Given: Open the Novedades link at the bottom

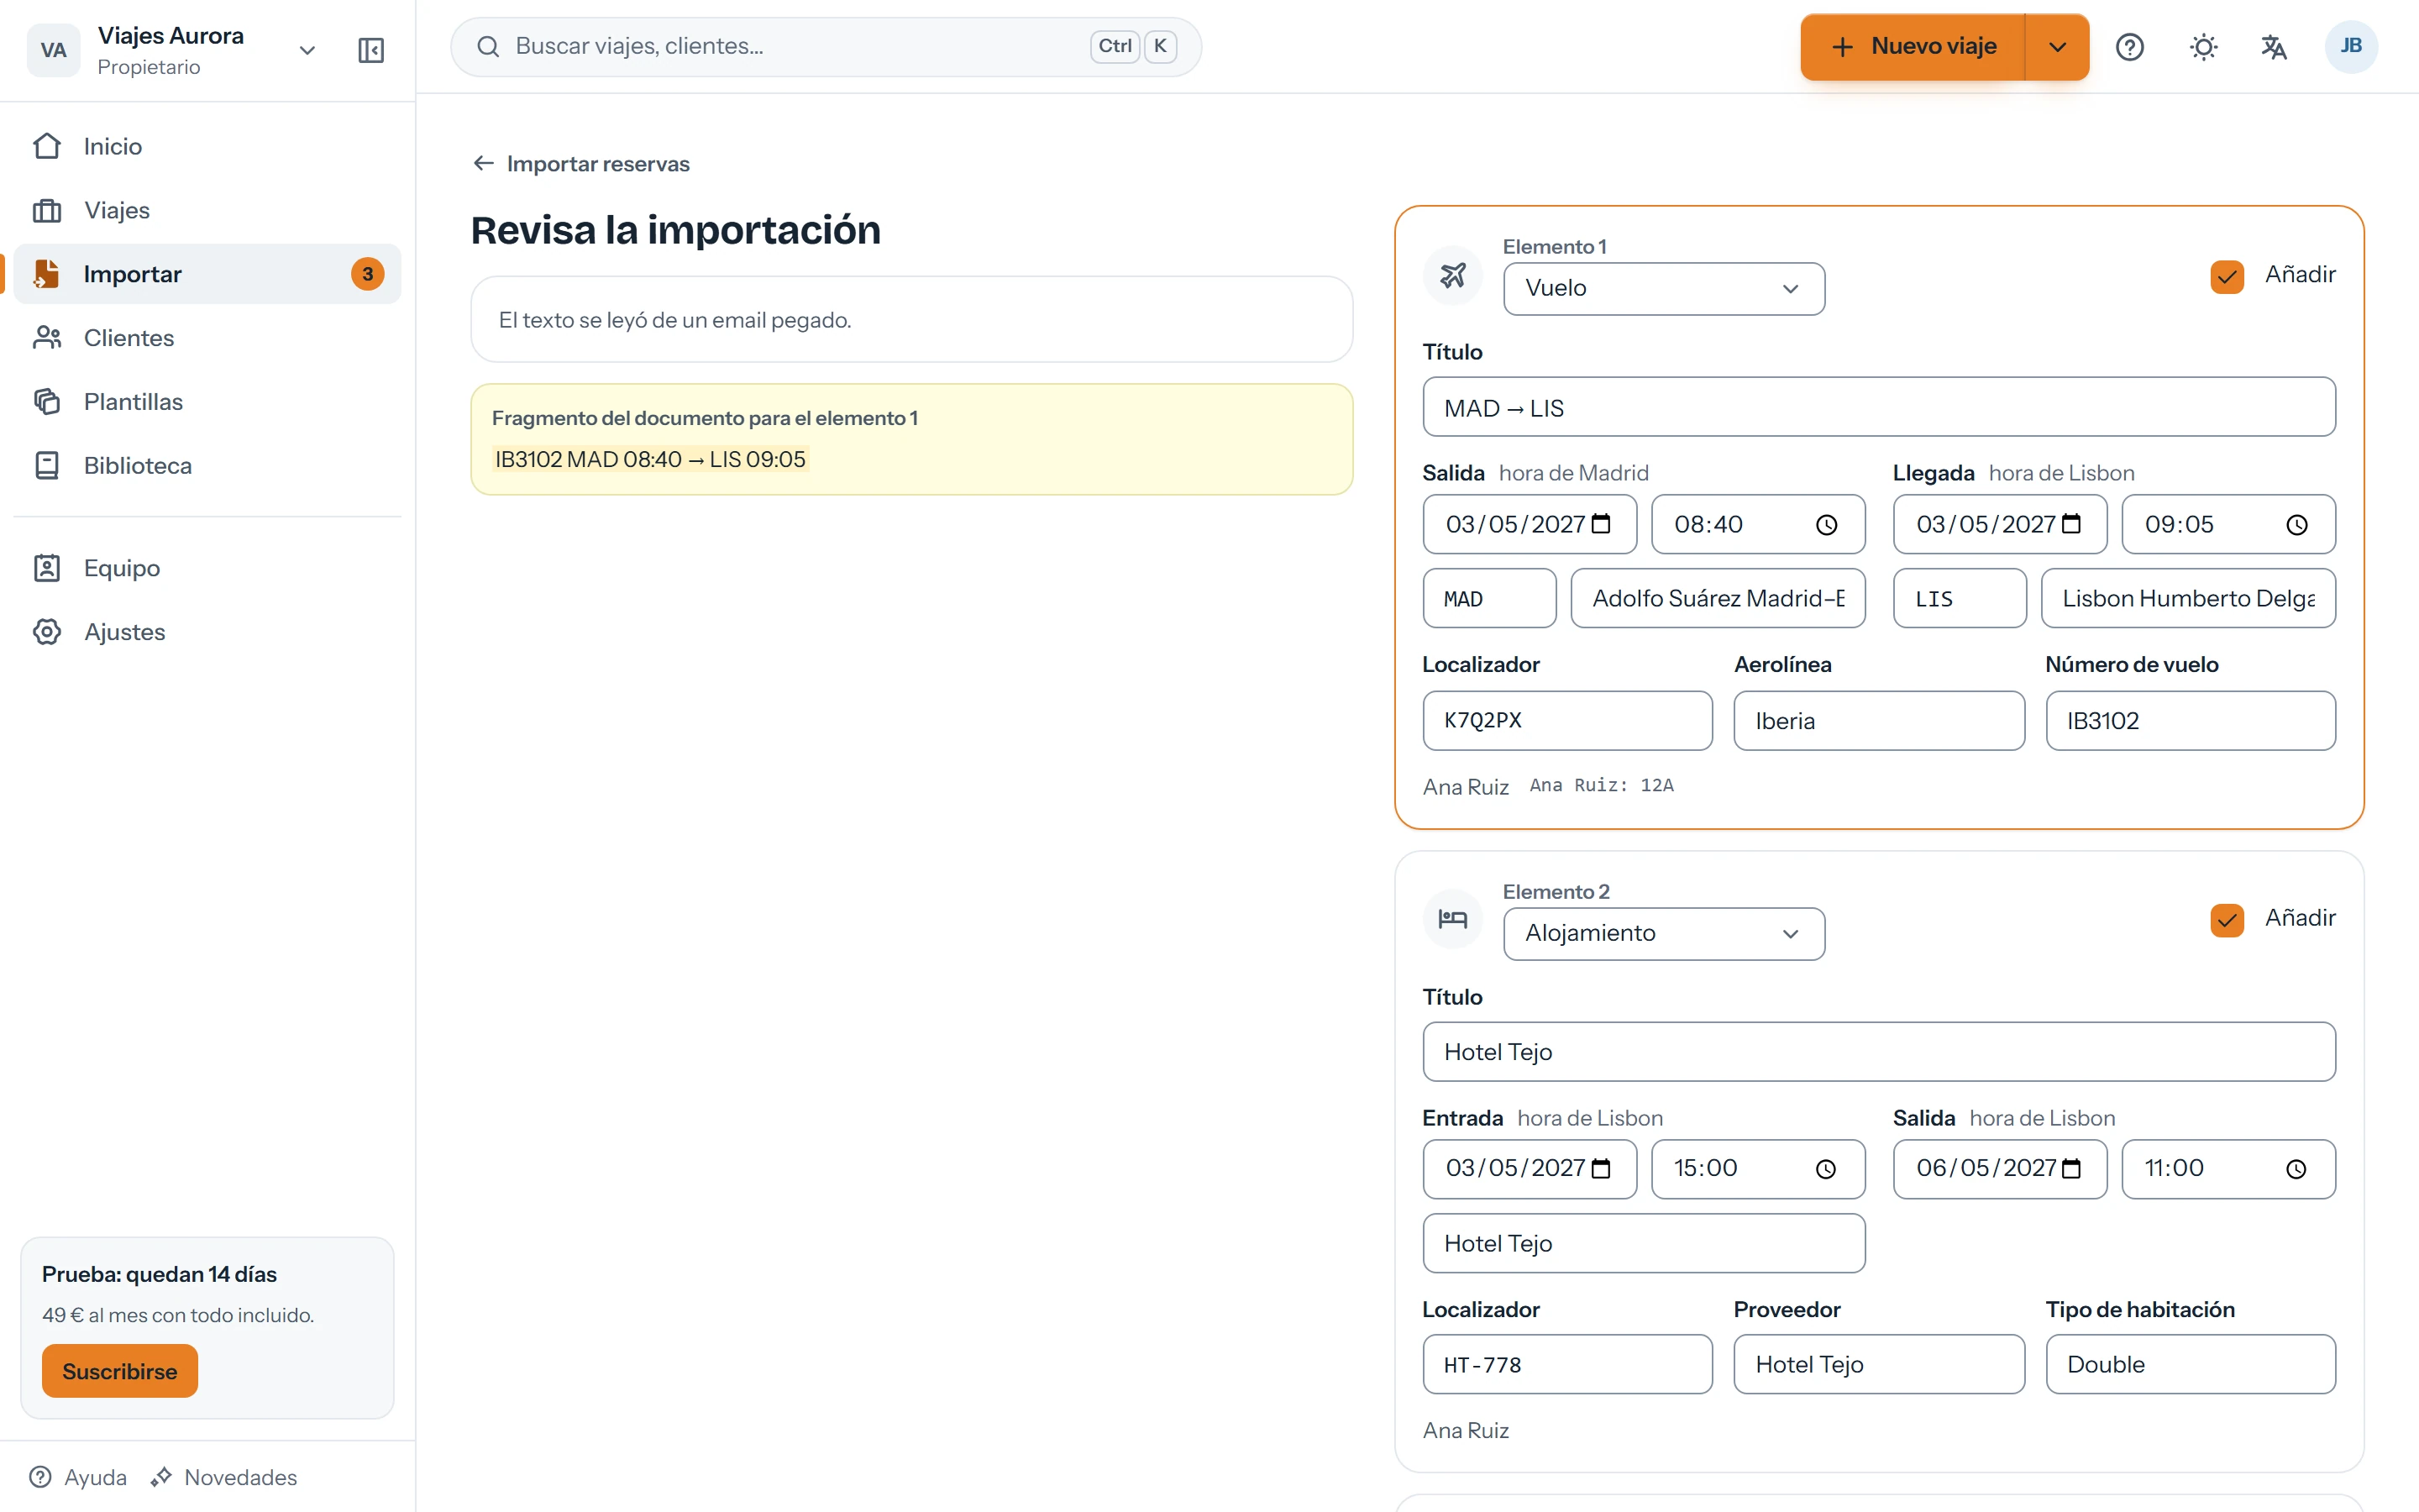Looking at the screenshot, I should pyautogui.click(x=224, y=1477).
